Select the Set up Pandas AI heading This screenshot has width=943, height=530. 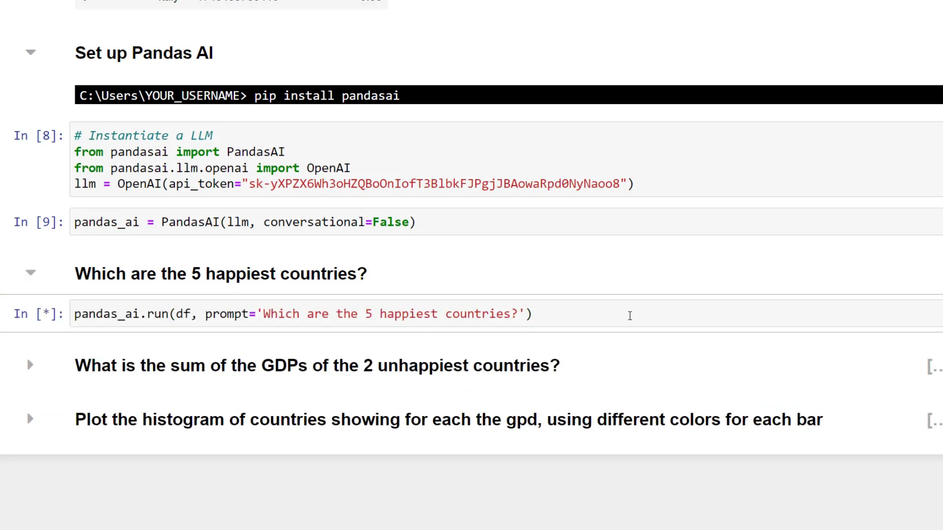coord(144,53)
